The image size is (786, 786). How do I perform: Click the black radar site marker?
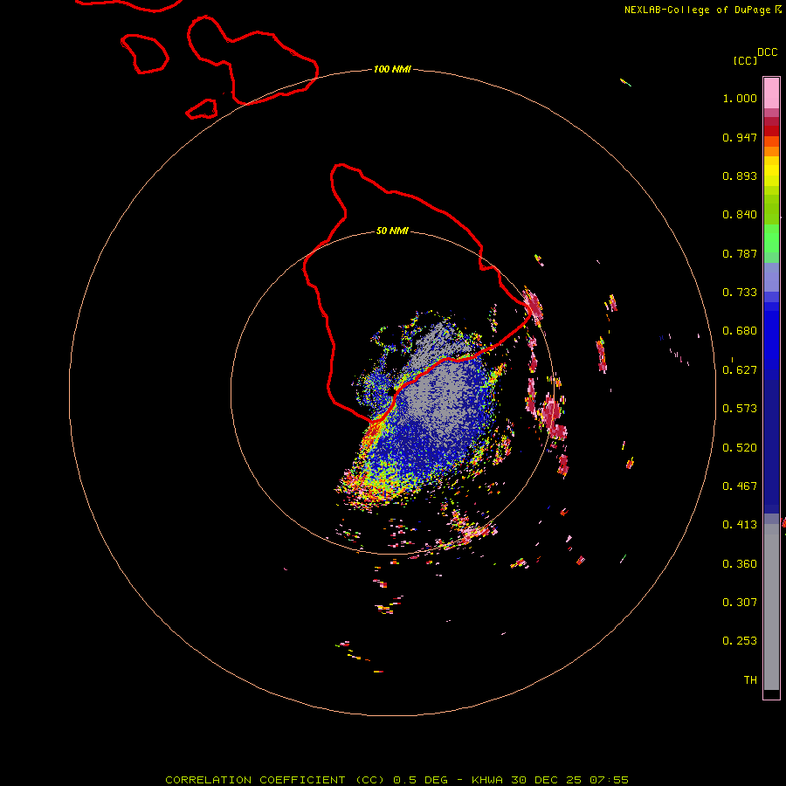pos(391,391)
